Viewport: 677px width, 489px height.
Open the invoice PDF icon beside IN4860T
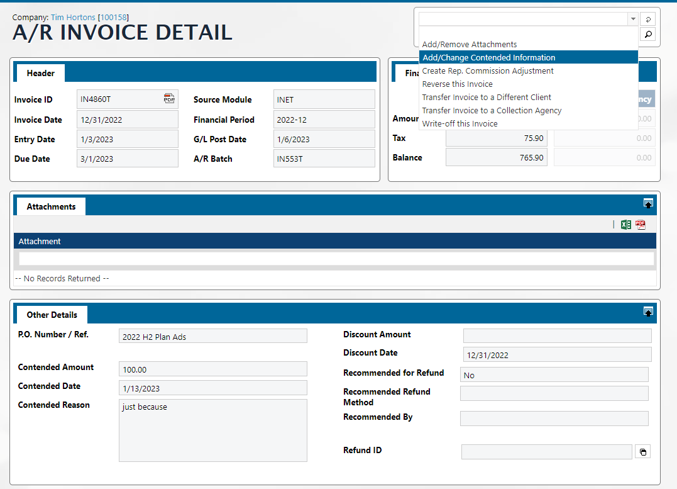click(169, 99)
